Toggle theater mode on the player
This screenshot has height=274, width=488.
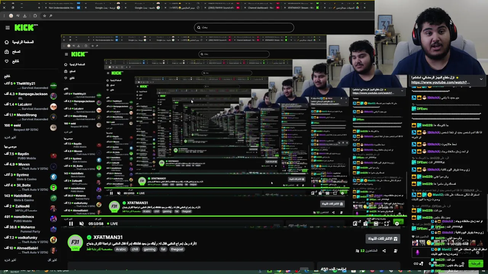tap(376, 224)
